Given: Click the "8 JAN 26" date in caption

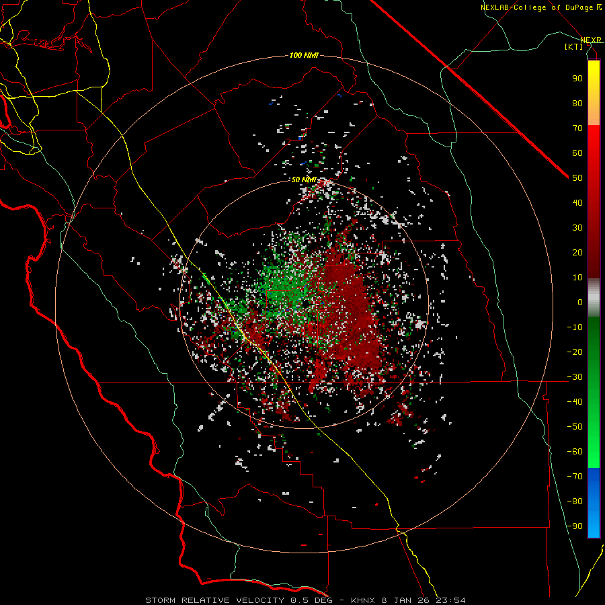Looking at the screenshot, I should pos(405,600).
